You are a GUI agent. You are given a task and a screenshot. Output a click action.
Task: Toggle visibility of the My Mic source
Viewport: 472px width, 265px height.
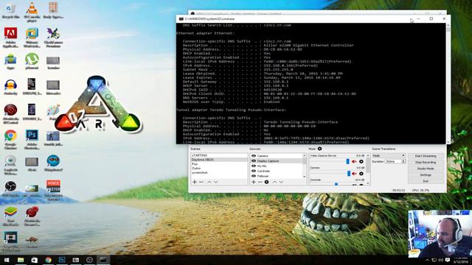click(254, 166)
